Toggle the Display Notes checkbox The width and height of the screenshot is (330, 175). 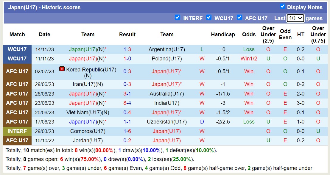(283, 7)
